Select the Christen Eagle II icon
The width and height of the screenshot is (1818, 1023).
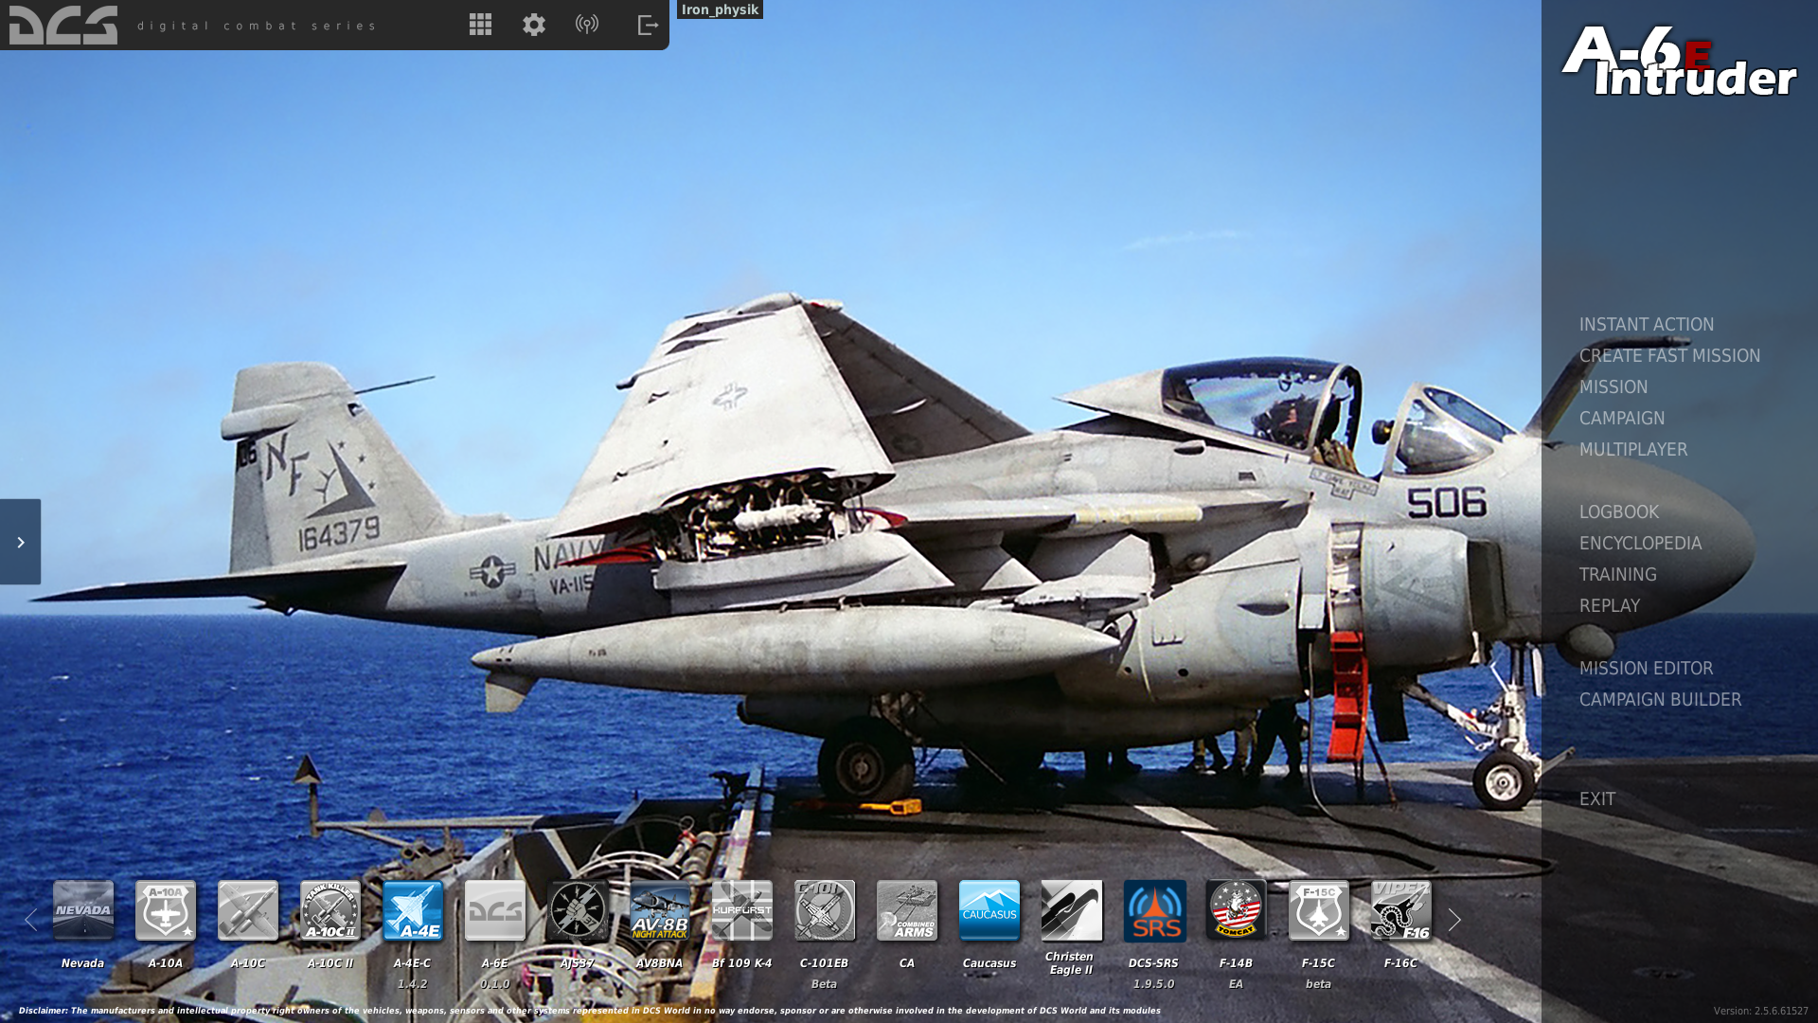tap(1072, 910)
